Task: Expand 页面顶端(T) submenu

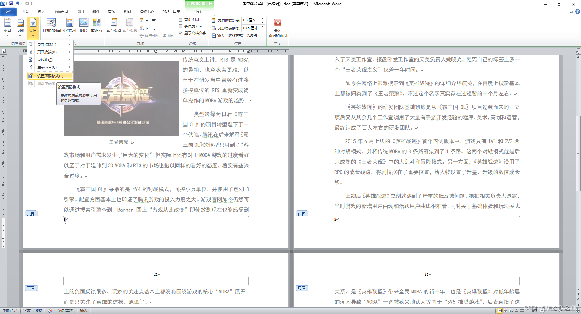Action: [50, 45]
